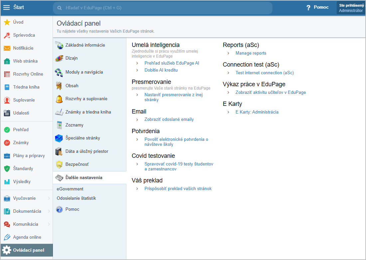Click the Suplovanie person icon

coord(7,100)
